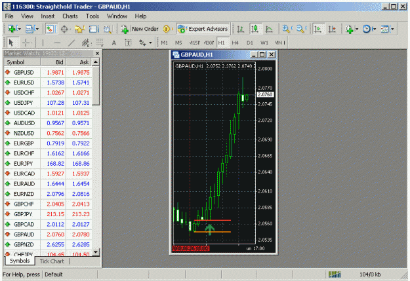The image size is (410, 281).
Task: Switch to Line Chart view
Action: click(x=269, y=29)
